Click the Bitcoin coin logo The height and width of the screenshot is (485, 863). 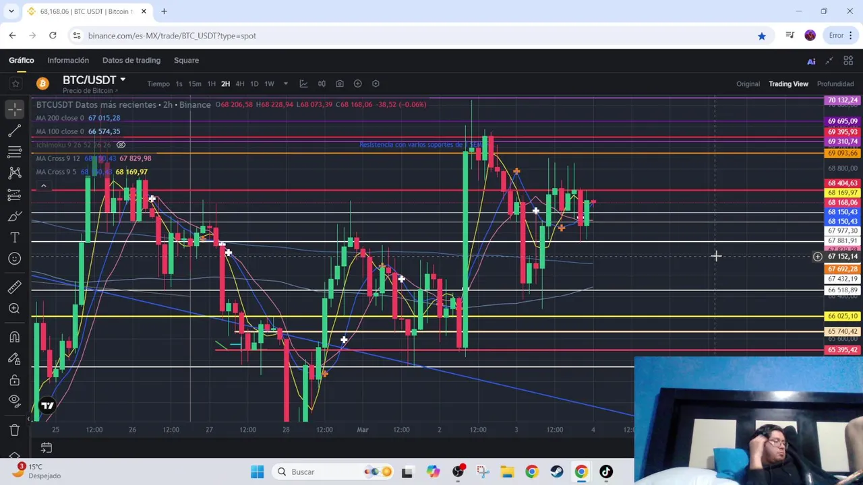click(x=42, y=84)
